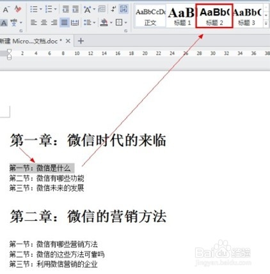270x274 pixels.
Task: Click the heading 第二章：微信的营销方法
Action: pyautogui.click(x=88, y=217)
